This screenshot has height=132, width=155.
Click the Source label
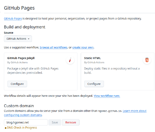[x=9, y=33]
